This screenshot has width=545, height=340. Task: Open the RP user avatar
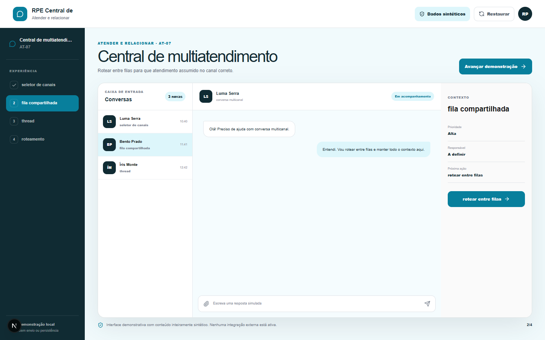(x=525, y=14)
